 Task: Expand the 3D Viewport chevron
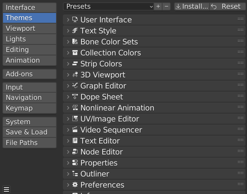(x=68, y=75)
